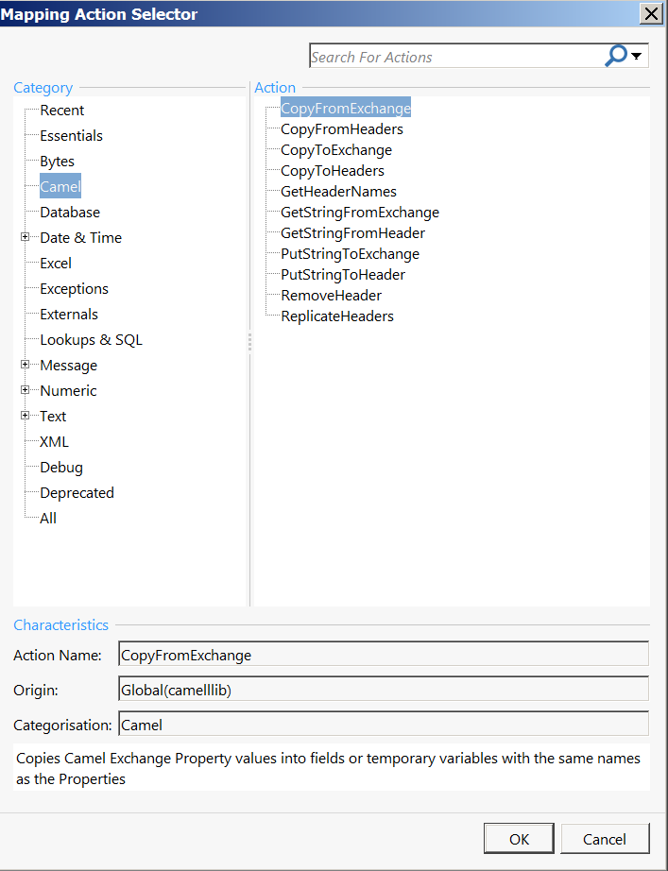Open the search options dropdown arrow
This screenshot has height=871, width=668.
pyautogui.click(x=637, y=57)
